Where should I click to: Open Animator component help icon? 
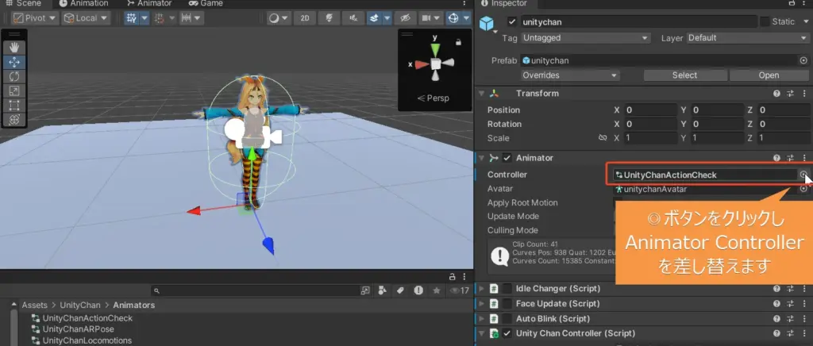click(x=776, y=158)
